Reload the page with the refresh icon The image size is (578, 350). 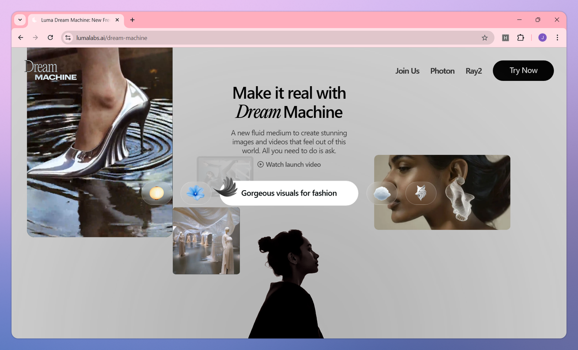point(50,38)
